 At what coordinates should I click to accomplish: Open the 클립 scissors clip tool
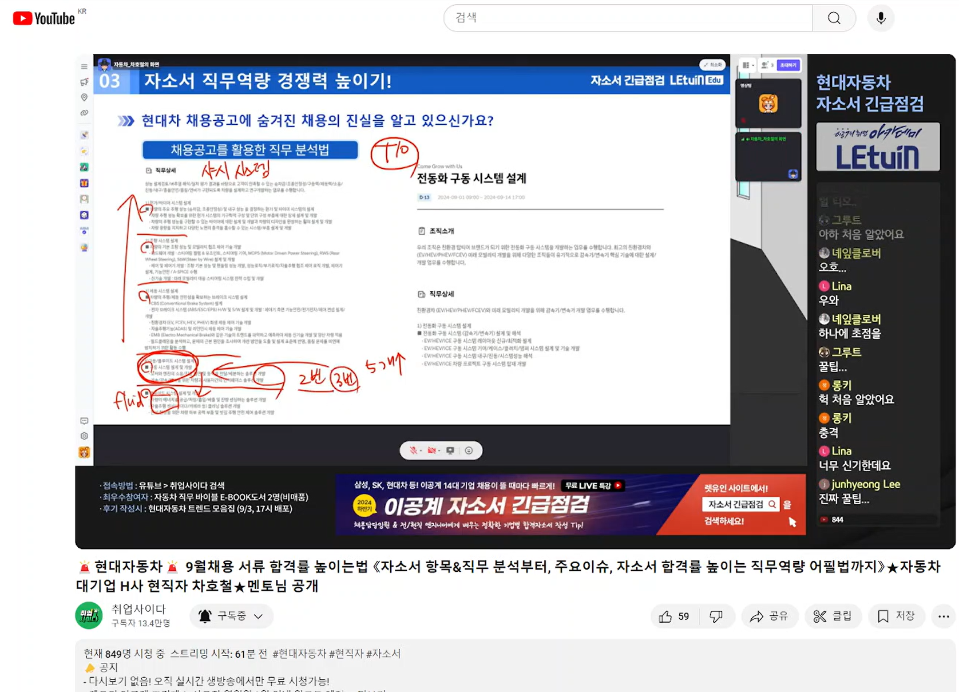833,616
